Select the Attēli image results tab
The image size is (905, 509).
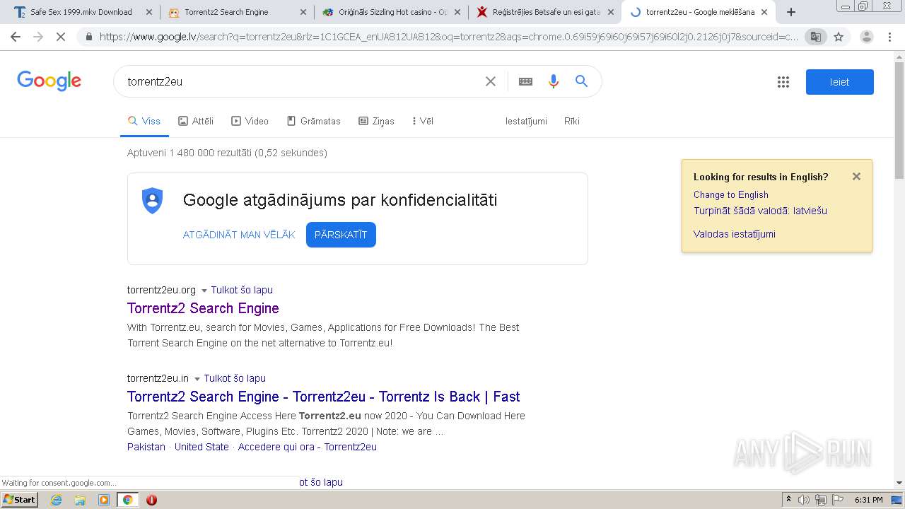coord(196,121)
